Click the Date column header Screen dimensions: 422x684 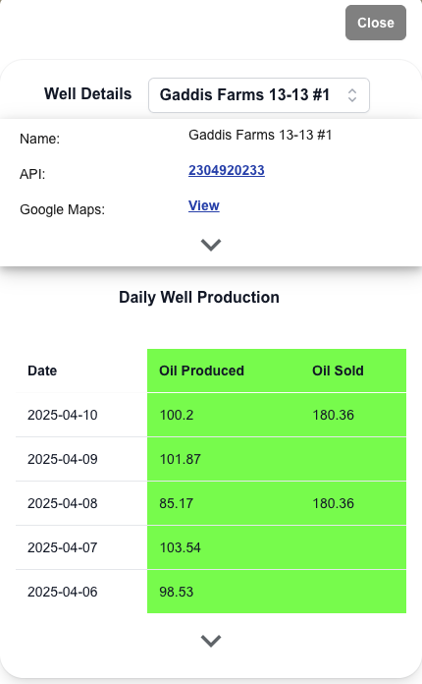click(42, 370)
